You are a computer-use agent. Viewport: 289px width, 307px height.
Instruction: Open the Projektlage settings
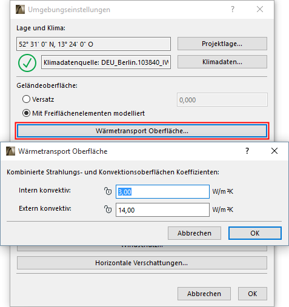(222, 44)
